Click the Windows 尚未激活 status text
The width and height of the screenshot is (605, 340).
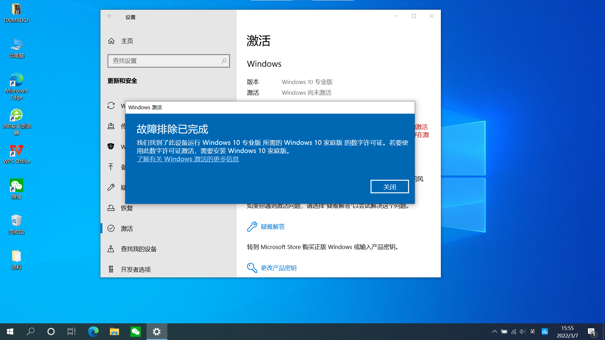307,93
